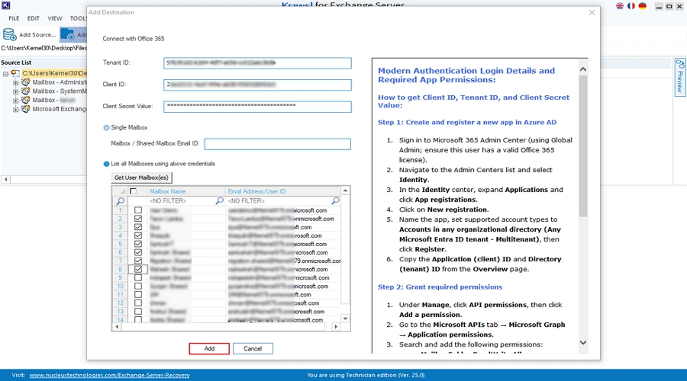Select the root C:\Users\Kernel30 source tree item
Screen dimensions: 687x381
pyautogui.click(x=54, y=73)
